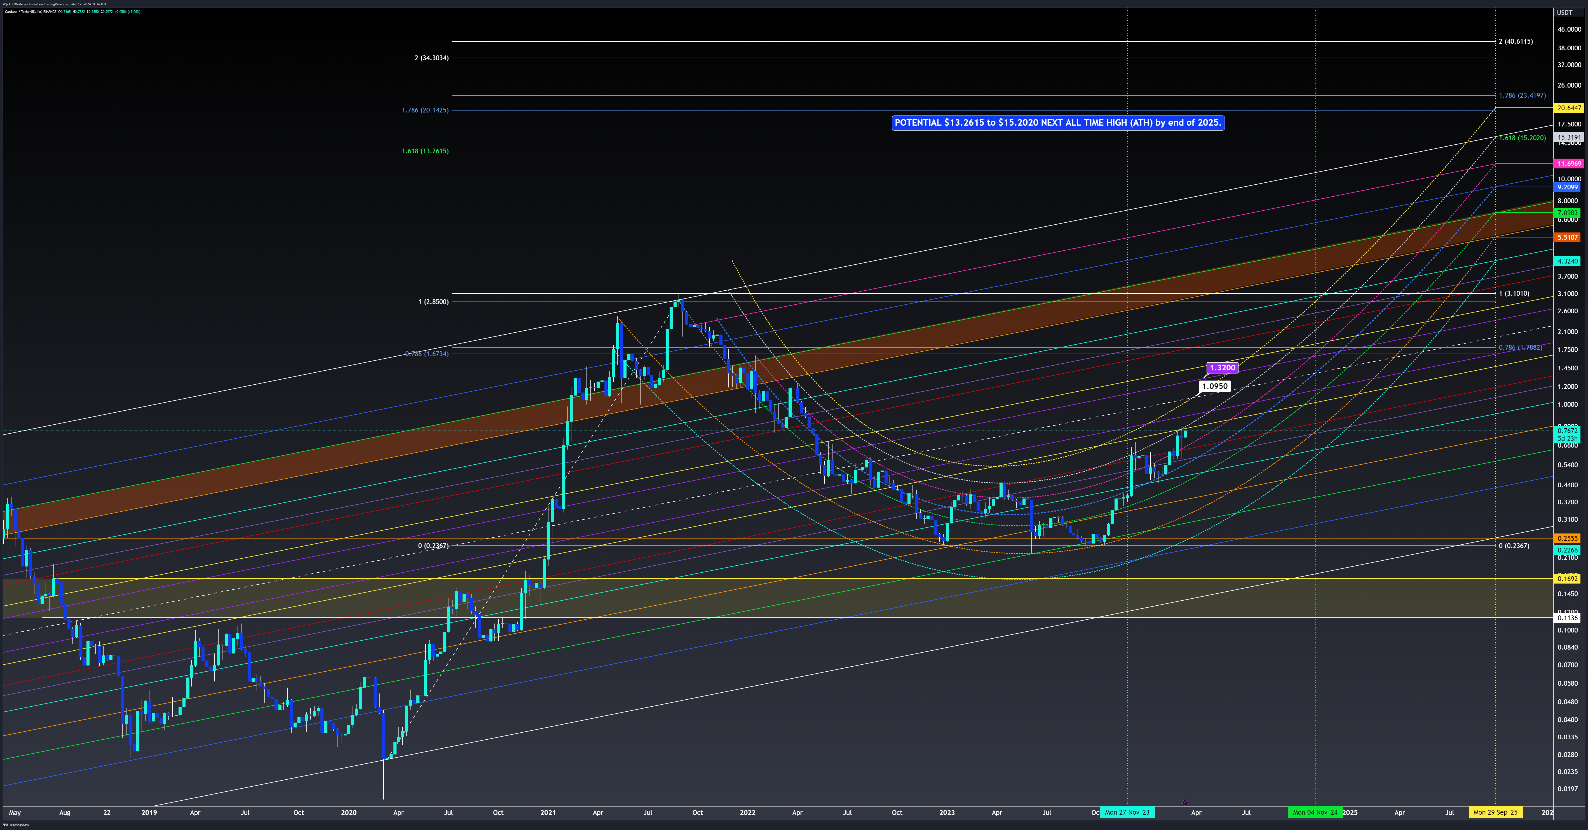
Task: Click the 2019 label on time axis
Action: (x=149, y=812)
